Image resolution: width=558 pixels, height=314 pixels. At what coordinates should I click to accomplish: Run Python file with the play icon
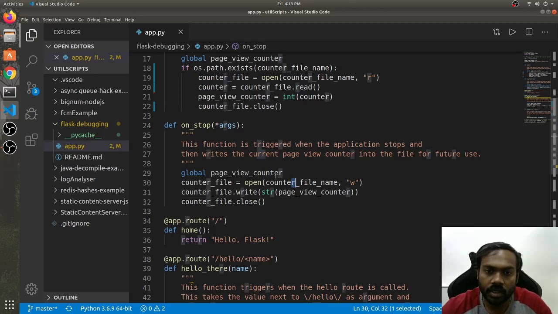pyautogui.click(x=513, y=32)
